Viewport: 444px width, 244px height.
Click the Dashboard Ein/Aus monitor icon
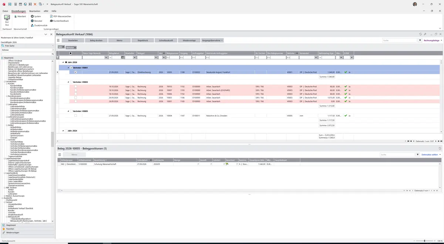click(7, 17)
